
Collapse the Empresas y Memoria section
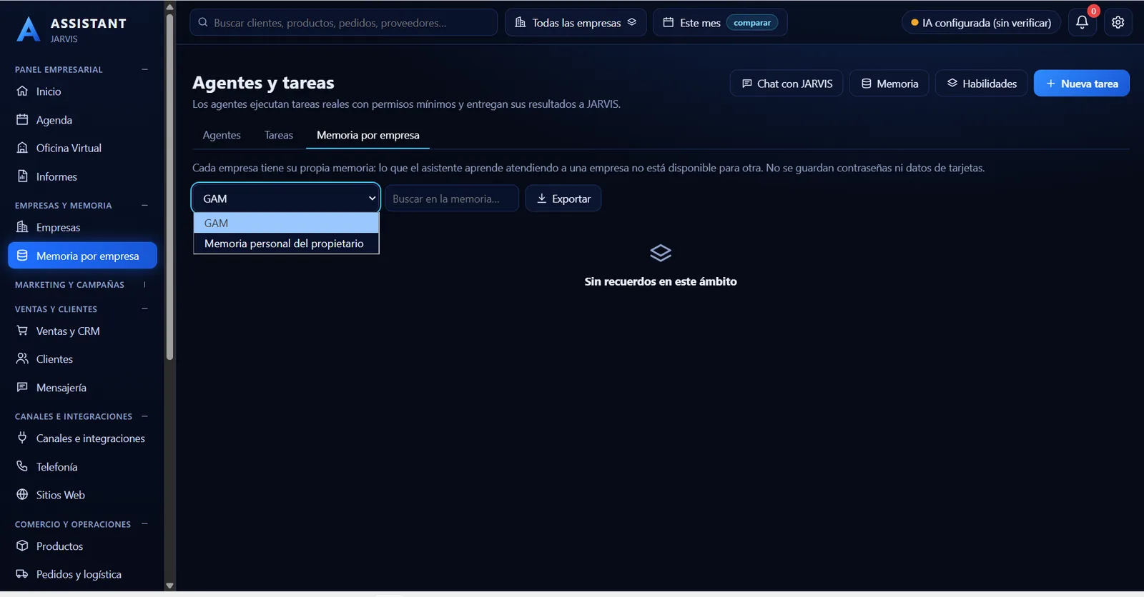tap(144, 205)
